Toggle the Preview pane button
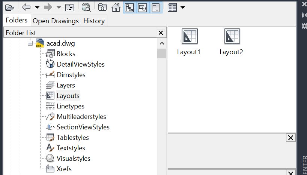This screenshot has width=307, height=175. point(143,7)
